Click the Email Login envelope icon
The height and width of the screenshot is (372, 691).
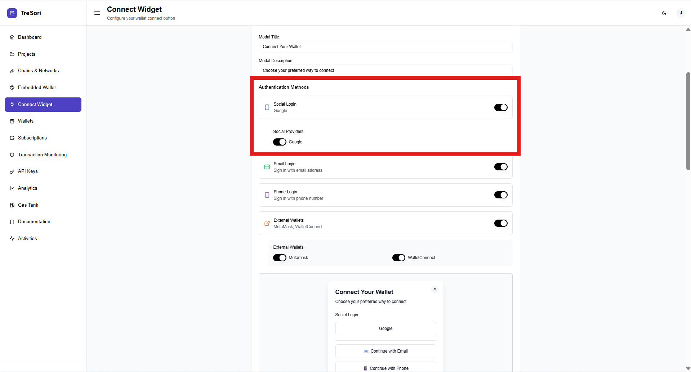[267, 167]
